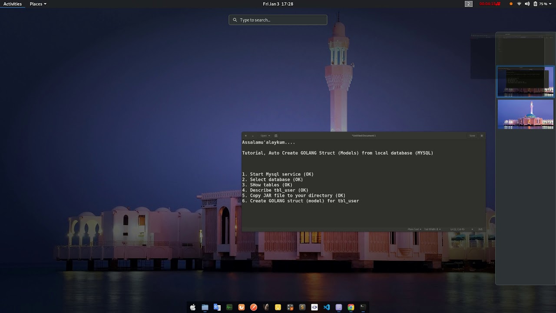Screen dimensions: 556x313
Task: Click the Fri Jan 3 17:28 clock
Action: (278, 4)
